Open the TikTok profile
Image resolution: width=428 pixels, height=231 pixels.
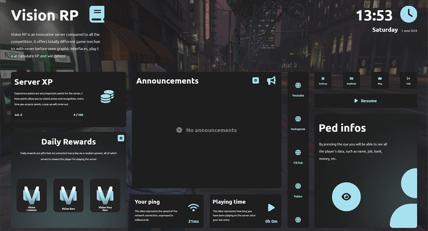click(x=298, y=152)
